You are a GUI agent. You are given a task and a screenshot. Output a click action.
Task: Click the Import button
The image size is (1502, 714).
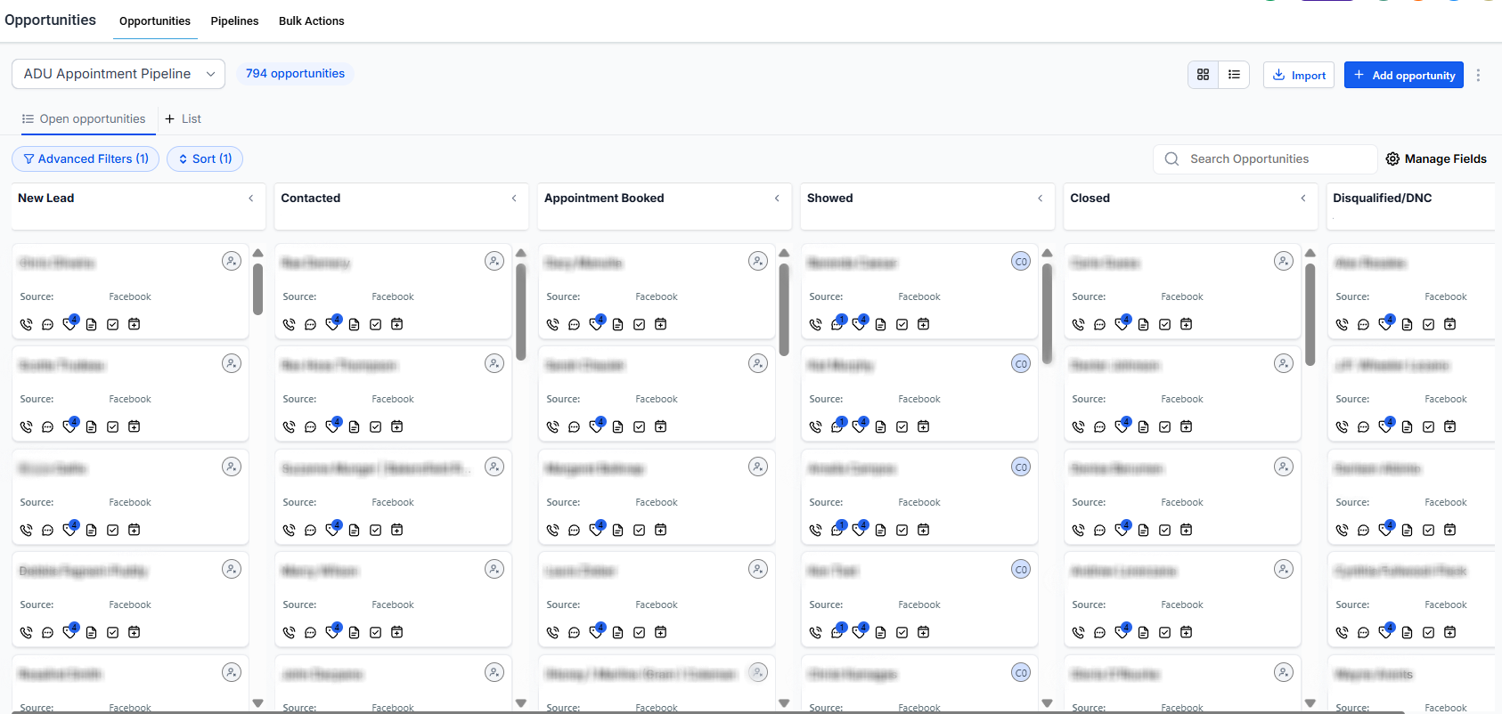coord(1299,75)
